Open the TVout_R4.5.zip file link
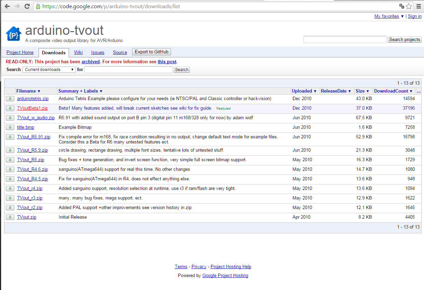The height and width of the screenshot is (290, 424). [32, 179]
